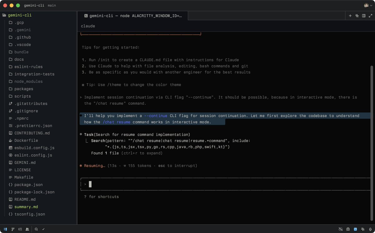Expand the integration-tests folder
This screenshot has height=233, width=375.
point(34,74)
